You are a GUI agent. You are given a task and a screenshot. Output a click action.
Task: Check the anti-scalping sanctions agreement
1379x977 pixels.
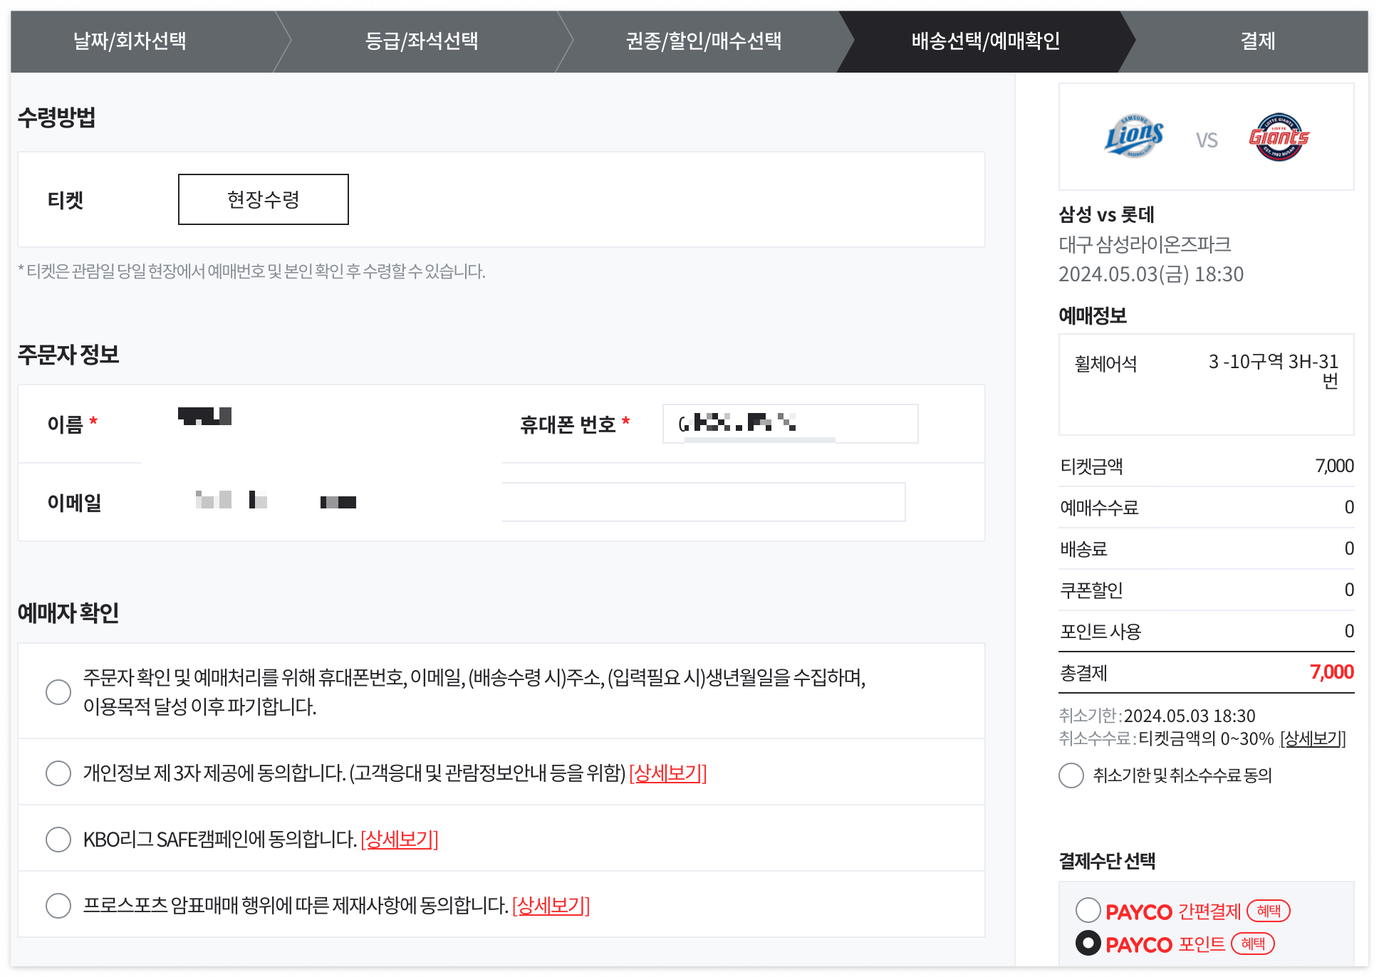click(58, 906)
